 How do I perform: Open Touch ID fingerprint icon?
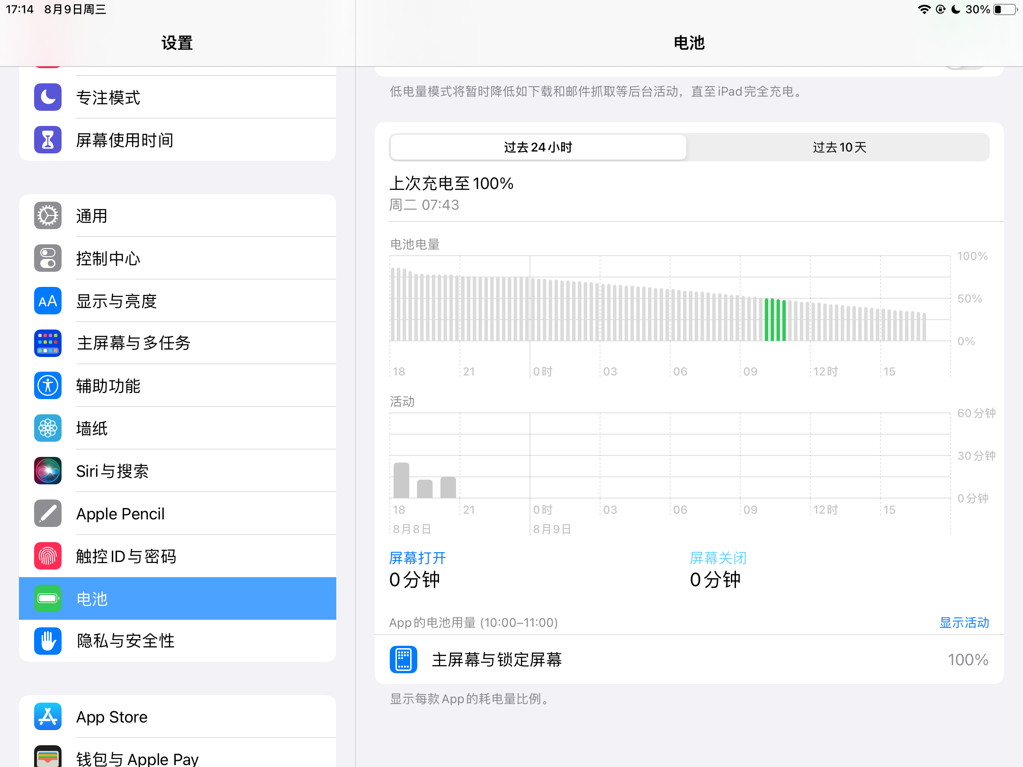pos(48,556)
